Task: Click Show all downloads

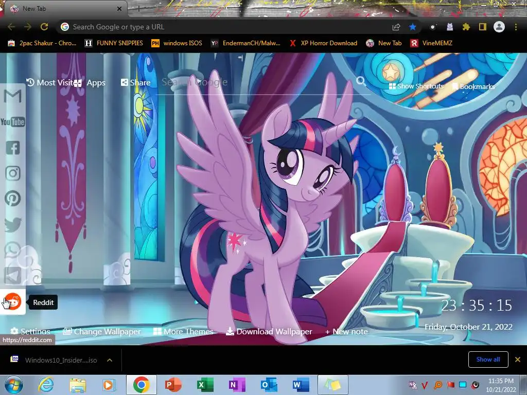Action: [x=488, y=360]
